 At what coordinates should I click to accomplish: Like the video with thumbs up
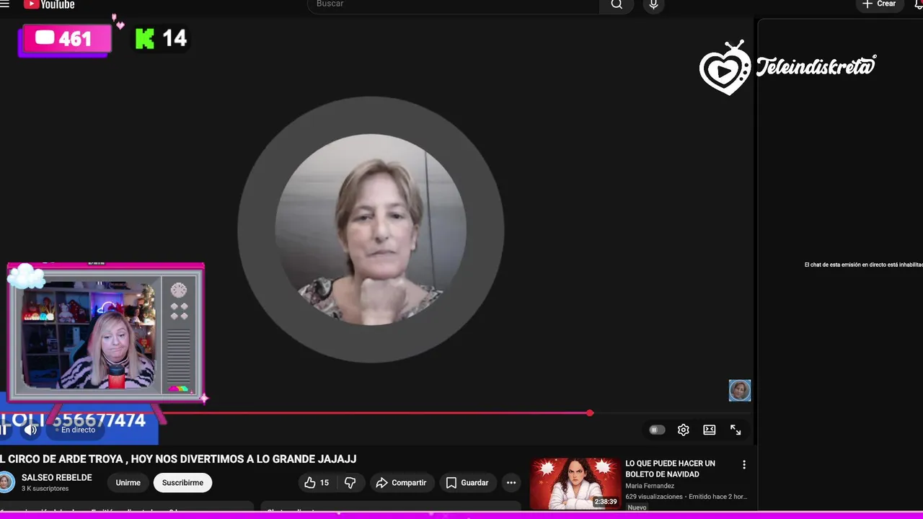click(x=317, y=483)
